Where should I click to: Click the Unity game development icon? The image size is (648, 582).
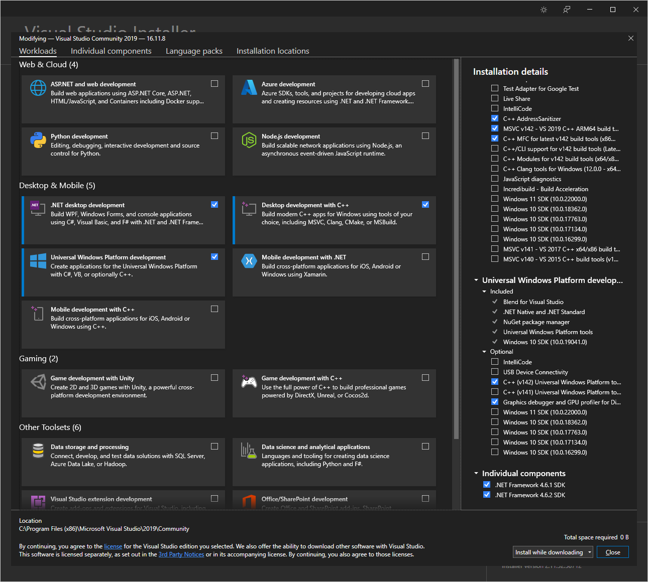coord(38,382)
